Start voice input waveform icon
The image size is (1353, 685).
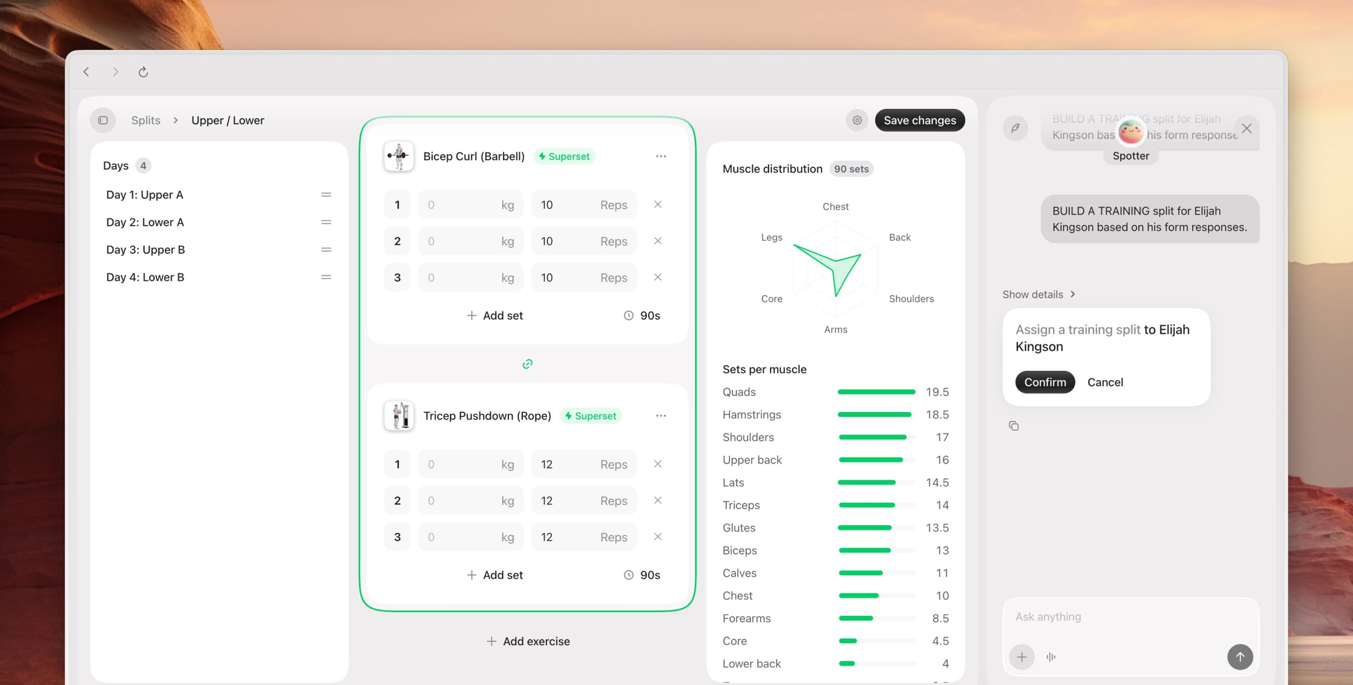(1051, 657)
